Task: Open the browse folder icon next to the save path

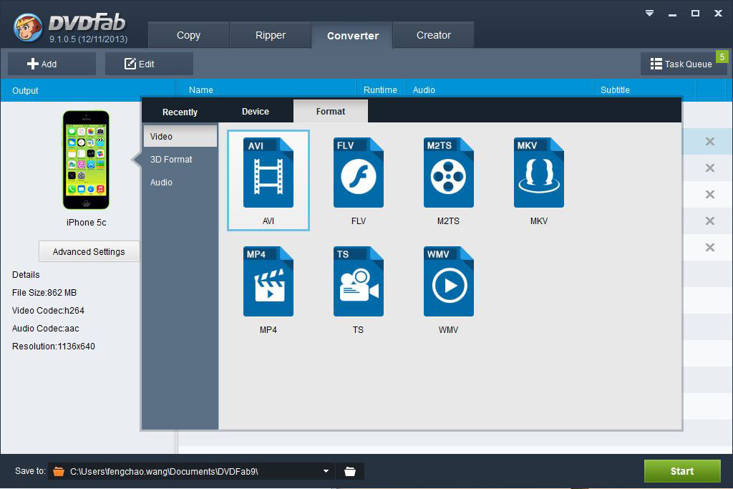Action: coord(349,471)
